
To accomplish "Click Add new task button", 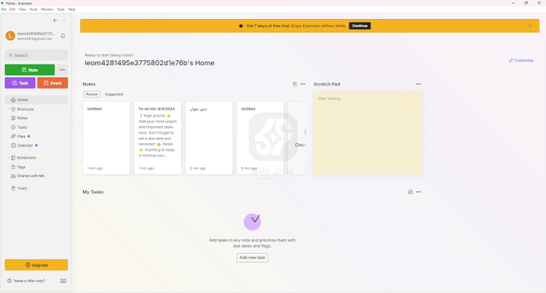I will [x=252, y=258].
